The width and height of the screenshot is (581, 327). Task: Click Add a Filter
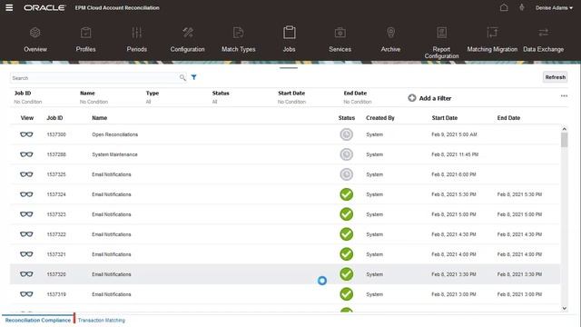click(429, 98)
